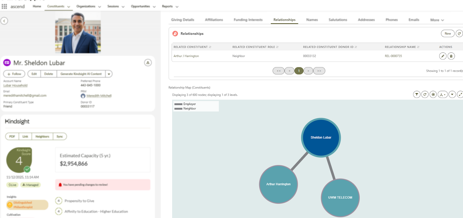This screenshot has height=218, width=463.
Task: Open the map options down-arrow menu
Action: (452, 94)
